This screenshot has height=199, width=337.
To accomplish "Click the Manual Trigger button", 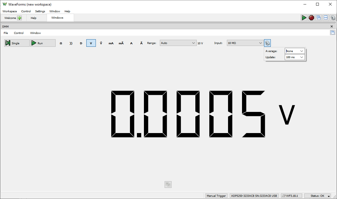I will pos(216,196).
